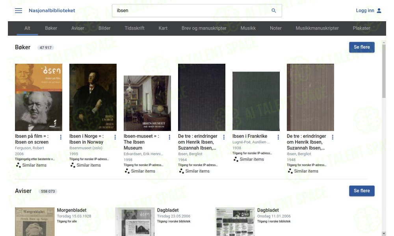The height and width of the screenshot is (236, 394).
Task: Click Similar items under Ibsen-museet
Action: tap(140, 171)
